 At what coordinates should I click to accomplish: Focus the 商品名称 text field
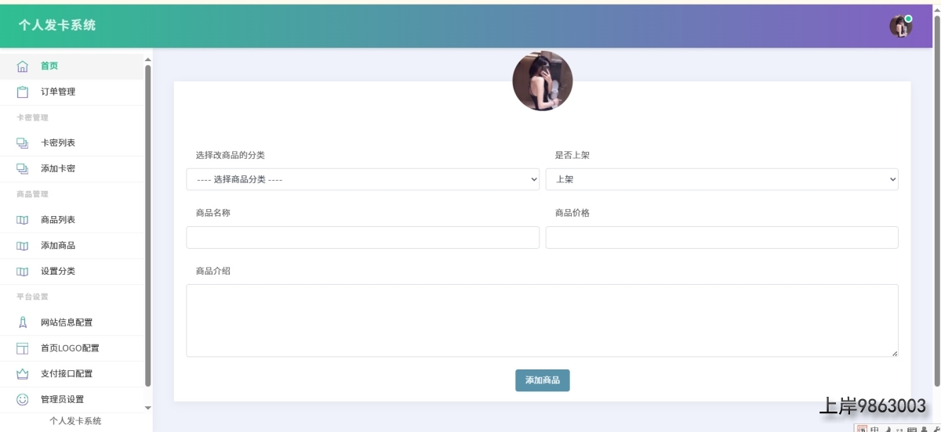[x=362, y=237]
